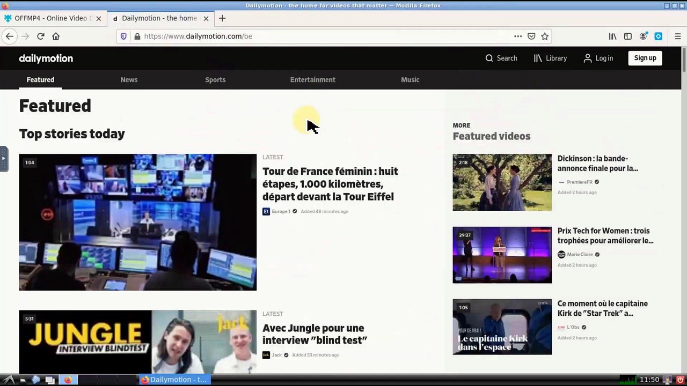Show sidebars toolbar icon
Screen dimensions: 687x386
tap(627, 36)
